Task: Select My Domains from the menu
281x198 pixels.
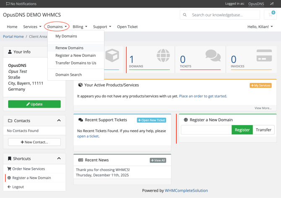Action: pyautogui.click(x=76, y=36)
